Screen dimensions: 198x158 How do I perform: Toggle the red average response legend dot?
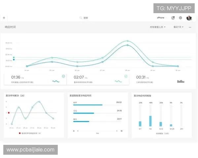tap(20, 133)
